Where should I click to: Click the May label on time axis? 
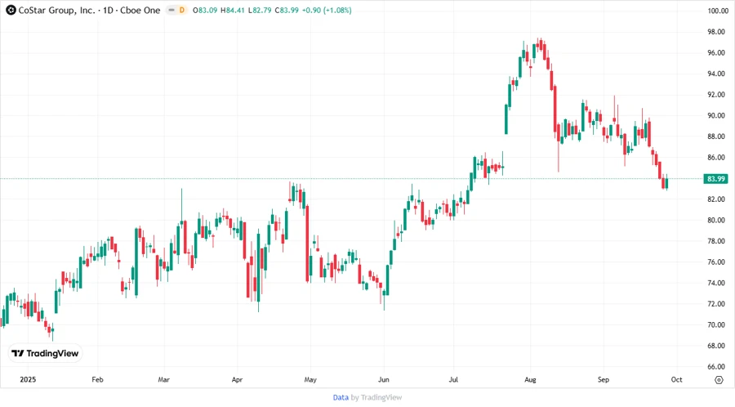click(x=310, y=379)
